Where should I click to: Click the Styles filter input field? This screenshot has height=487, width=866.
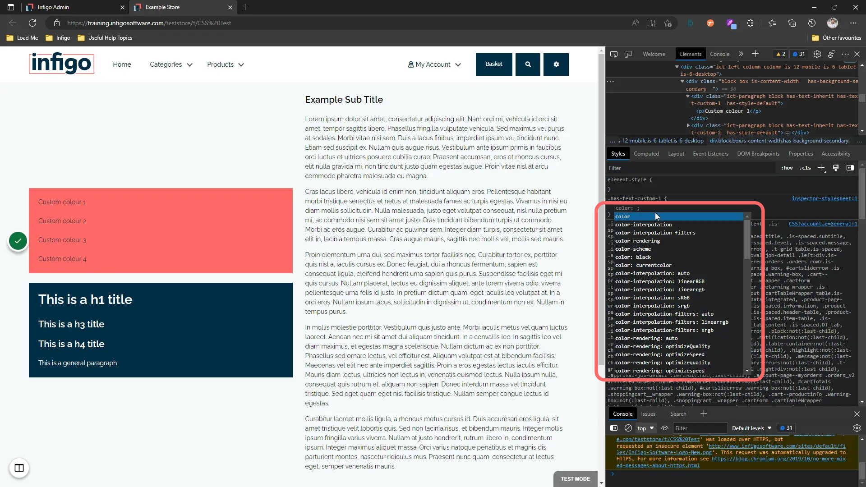click(x=691, y=168)
